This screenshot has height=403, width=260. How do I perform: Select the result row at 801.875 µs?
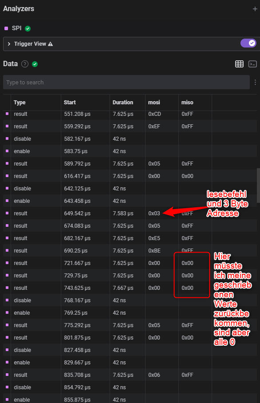click(x=130, y=337)
